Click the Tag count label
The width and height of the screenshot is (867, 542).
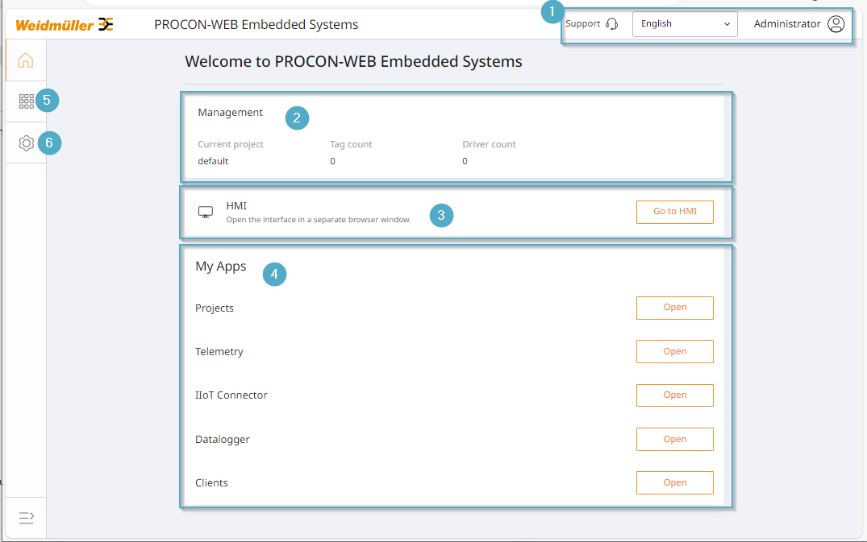(x=351, y=145)
